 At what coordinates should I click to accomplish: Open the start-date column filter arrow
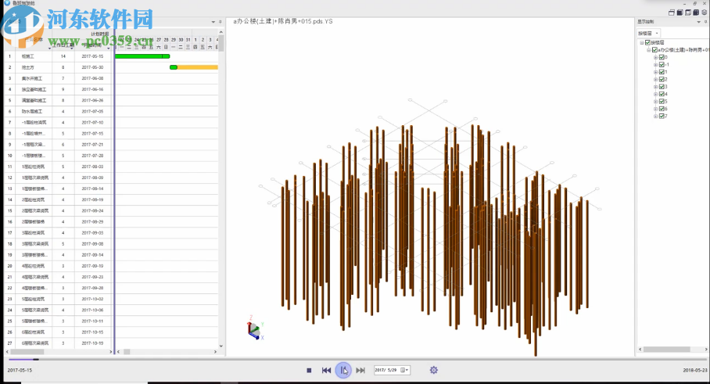pos(109,48)
